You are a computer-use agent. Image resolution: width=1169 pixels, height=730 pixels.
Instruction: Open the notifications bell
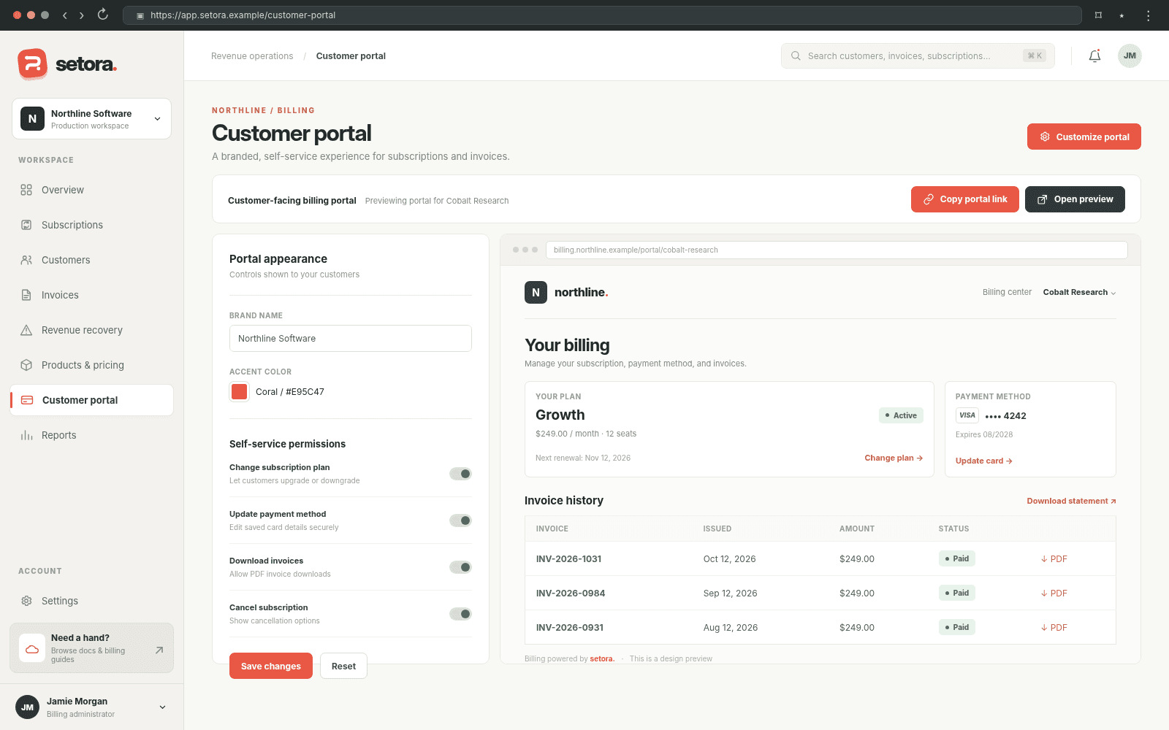click(1094, 56)
